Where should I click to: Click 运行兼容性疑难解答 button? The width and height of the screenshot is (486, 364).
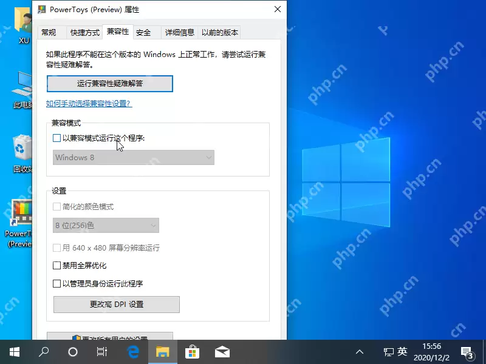(x=110, y=84)
